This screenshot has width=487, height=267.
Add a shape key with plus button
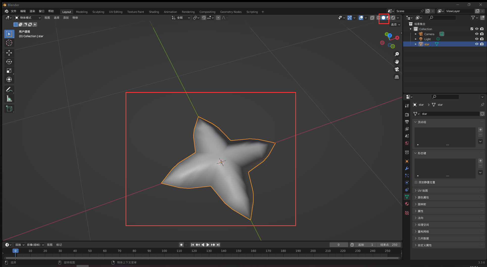pos(480,161)
